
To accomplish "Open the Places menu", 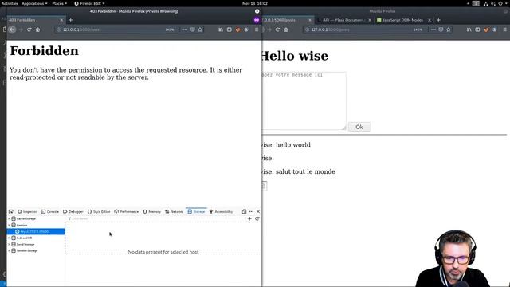I will (x=60, y=3).
